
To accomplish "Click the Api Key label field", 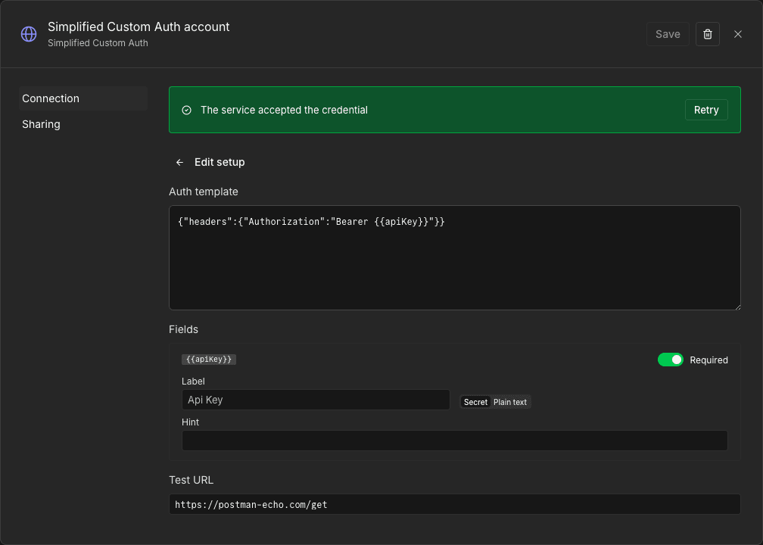I will (316, 400).
